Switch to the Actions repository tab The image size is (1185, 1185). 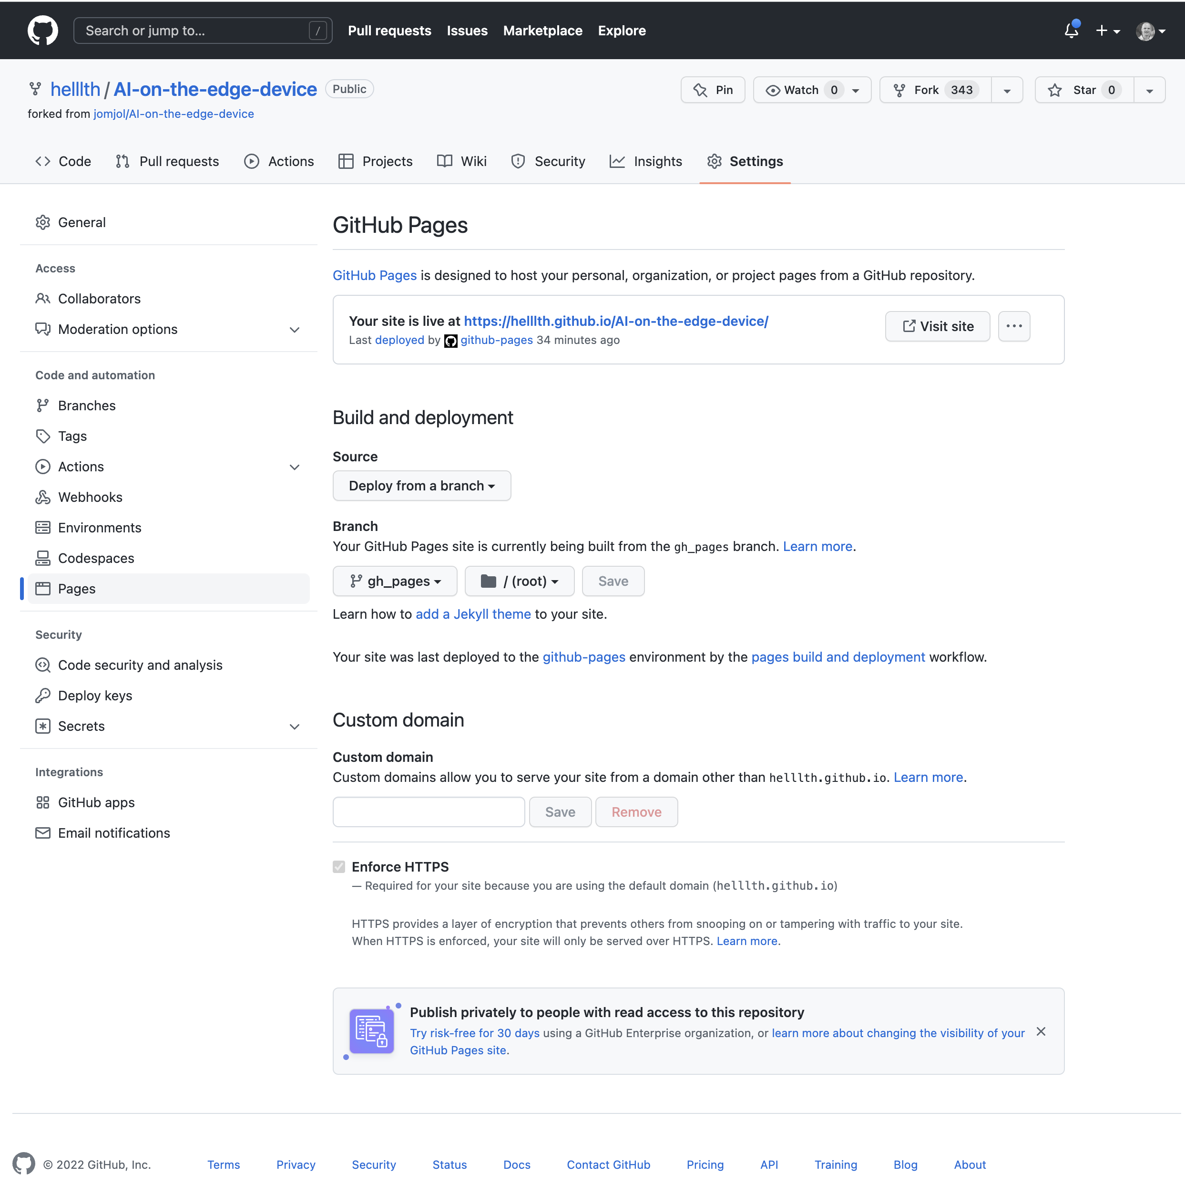click(279, 161)
